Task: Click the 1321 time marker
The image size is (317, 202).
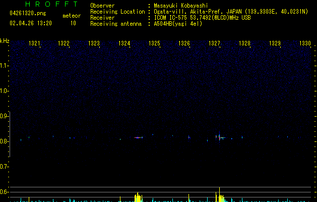Action: [34, 43]
